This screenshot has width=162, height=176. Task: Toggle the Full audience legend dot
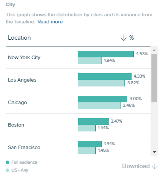click(8, 162)
